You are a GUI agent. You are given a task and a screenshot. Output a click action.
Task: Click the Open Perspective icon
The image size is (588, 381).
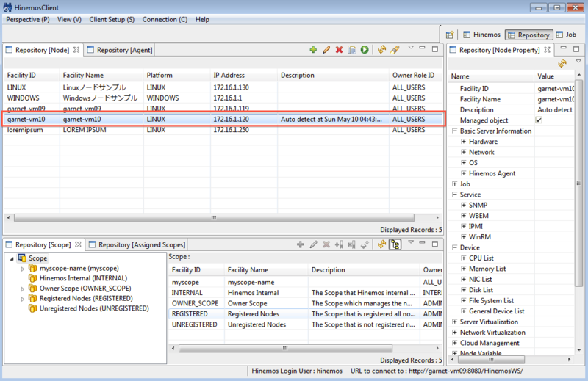[x=450, y=35]
